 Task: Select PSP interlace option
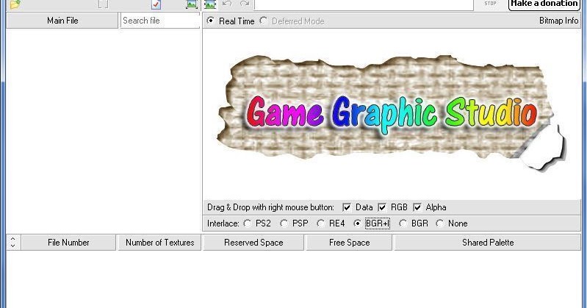point(284,223)
